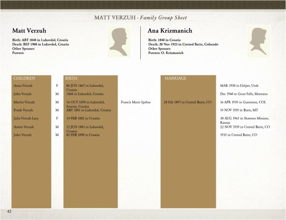Click the 16 OCT 1870 birth entry
The height and width of the screenshot is (220, 286).
tap(85, 104)
